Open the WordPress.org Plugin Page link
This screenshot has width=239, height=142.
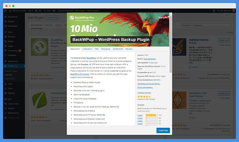148,84
